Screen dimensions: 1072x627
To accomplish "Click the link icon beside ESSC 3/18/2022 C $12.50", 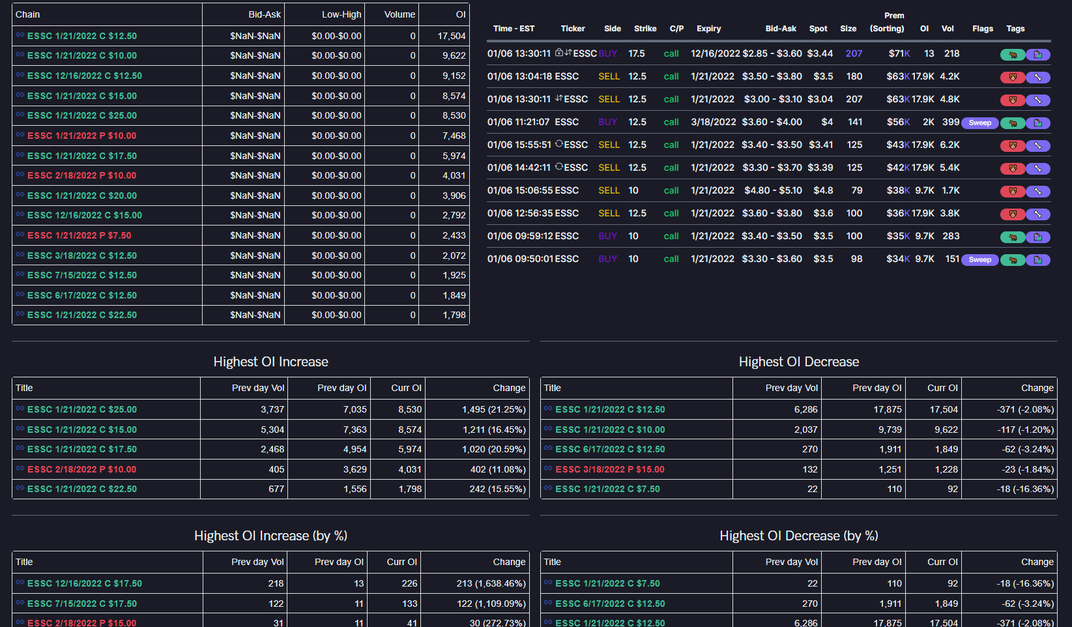I will [x=20, y=255].
